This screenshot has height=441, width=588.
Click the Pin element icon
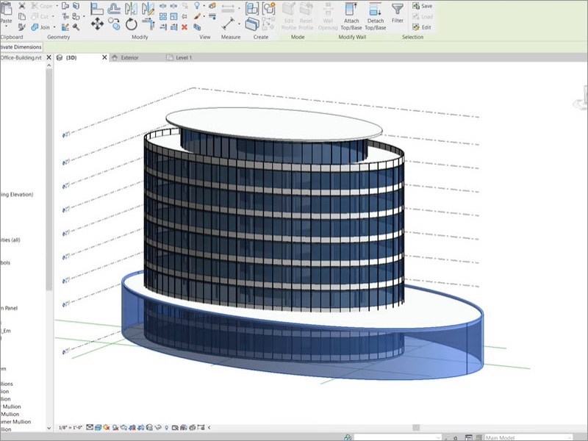point(184,16)
